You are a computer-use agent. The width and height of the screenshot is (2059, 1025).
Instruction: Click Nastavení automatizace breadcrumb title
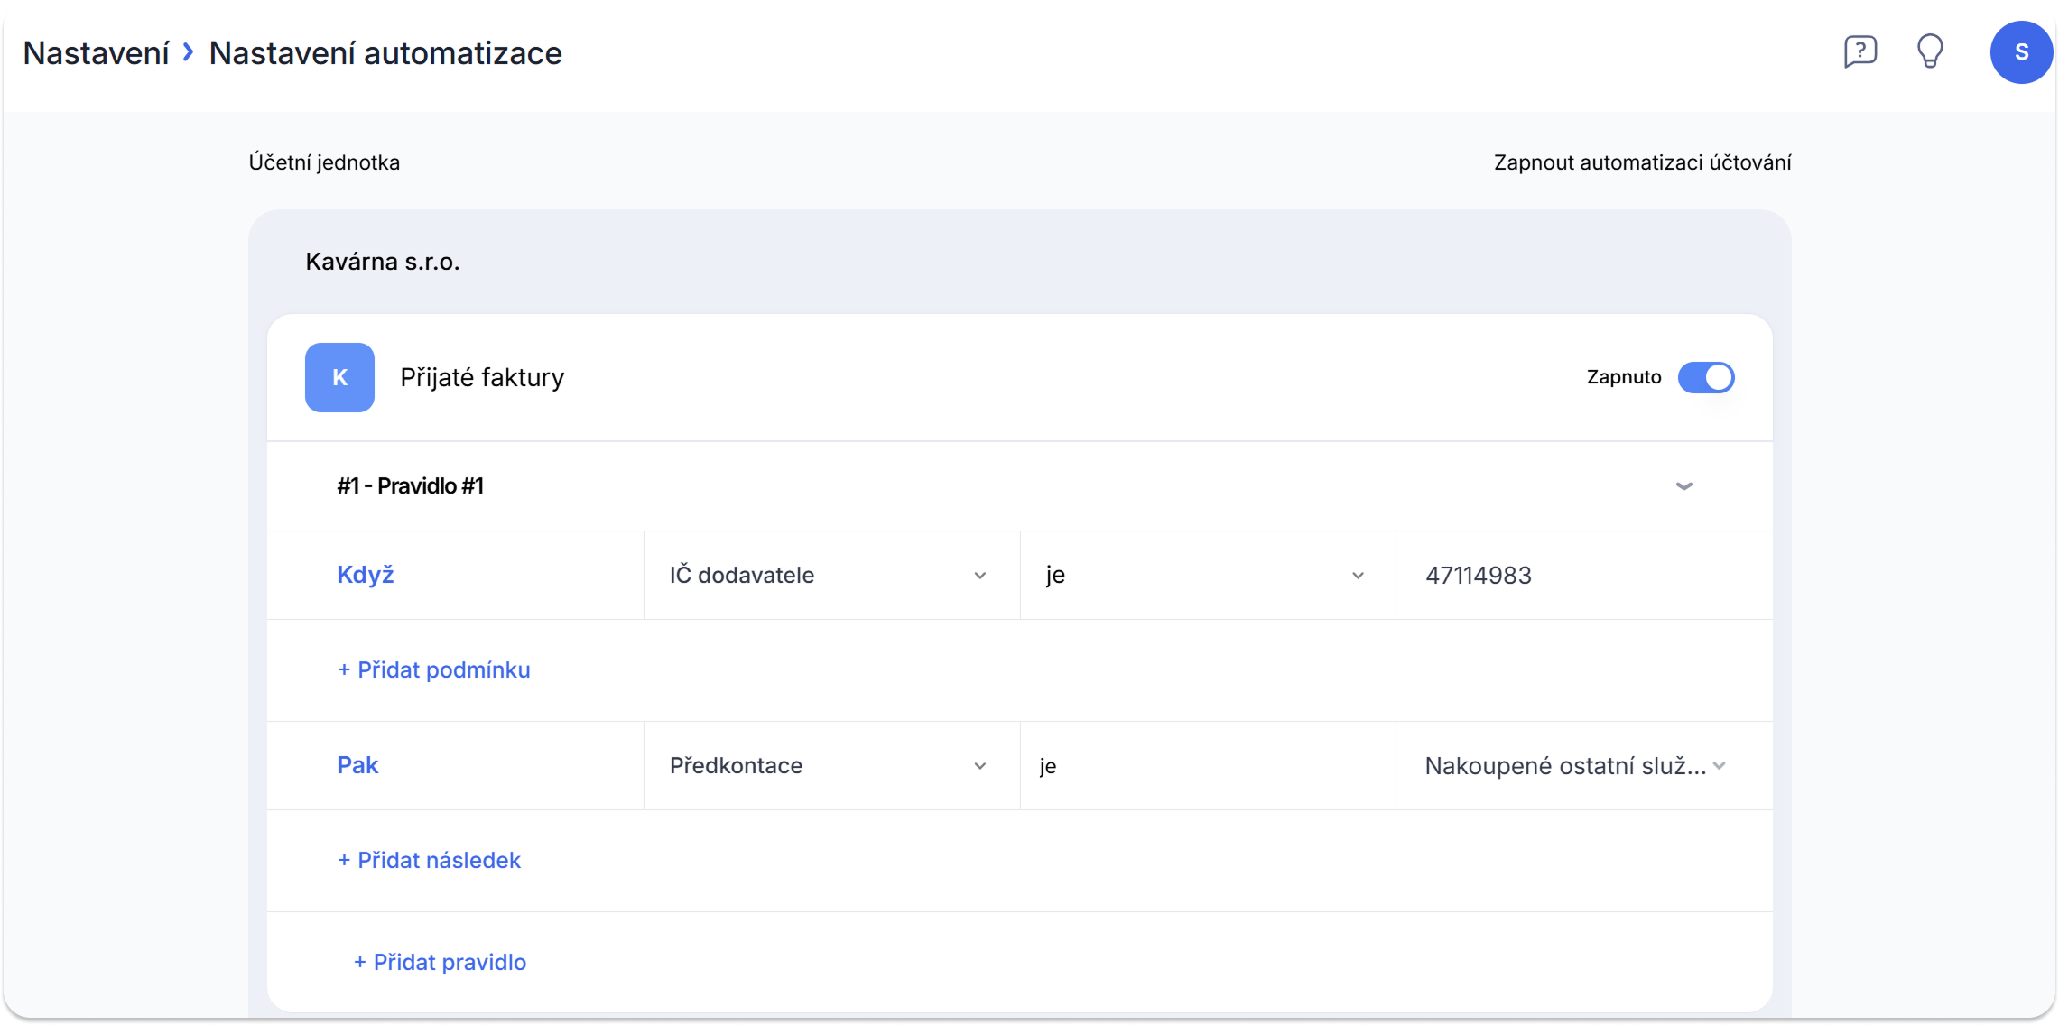(x=385, y=53)
